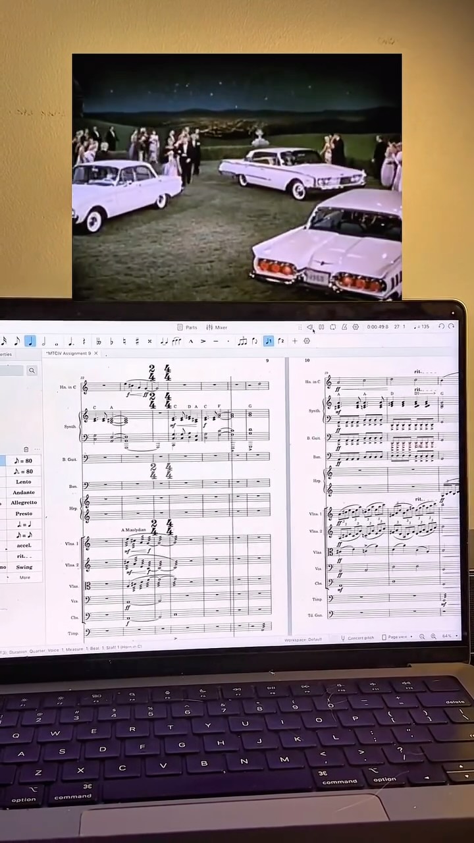Redo the last action
Viewport: 474px width, 843px height.
click(452, 327)
